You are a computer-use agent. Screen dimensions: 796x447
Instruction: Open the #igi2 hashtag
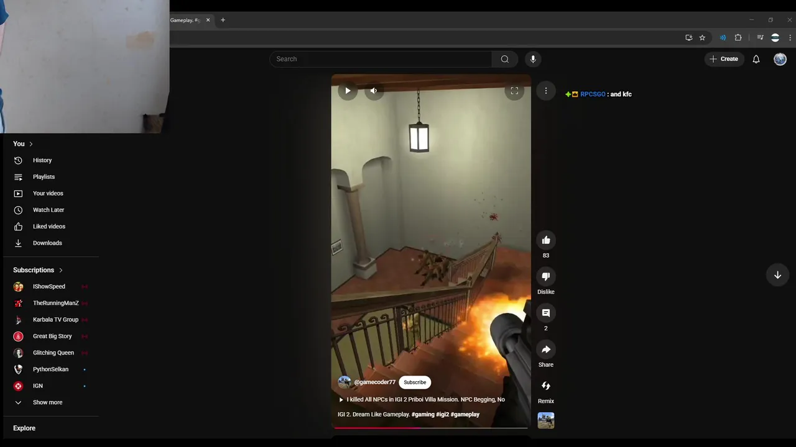tap(443, 415)
